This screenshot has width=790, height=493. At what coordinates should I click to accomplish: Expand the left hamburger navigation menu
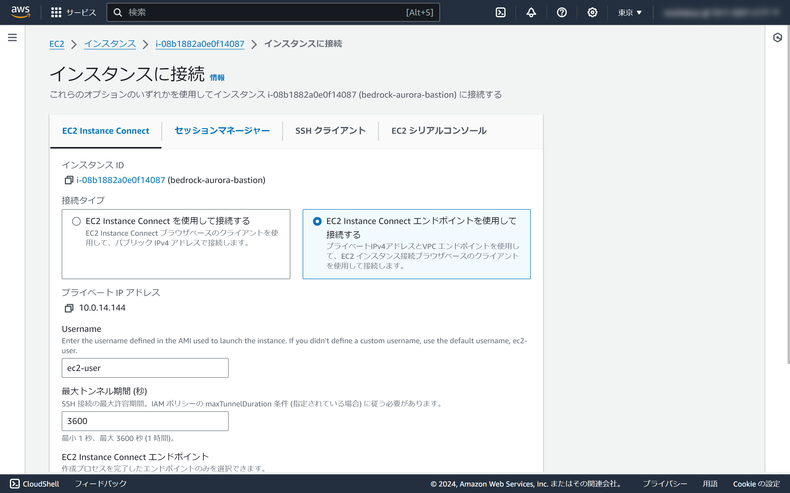(x=12, y=38)
